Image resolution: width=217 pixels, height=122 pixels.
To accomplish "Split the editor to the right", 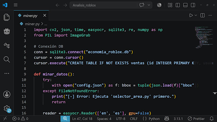I will (202, 15).
